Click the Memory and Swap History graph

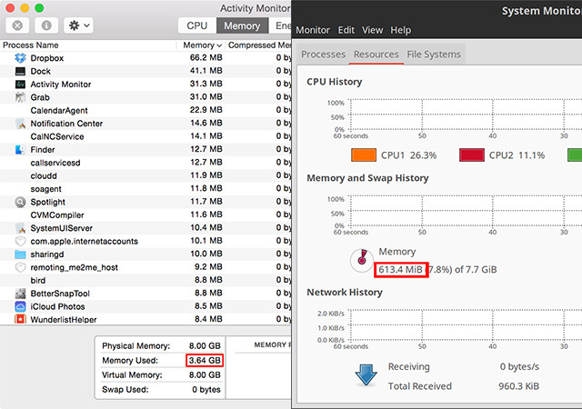point(466,211)
